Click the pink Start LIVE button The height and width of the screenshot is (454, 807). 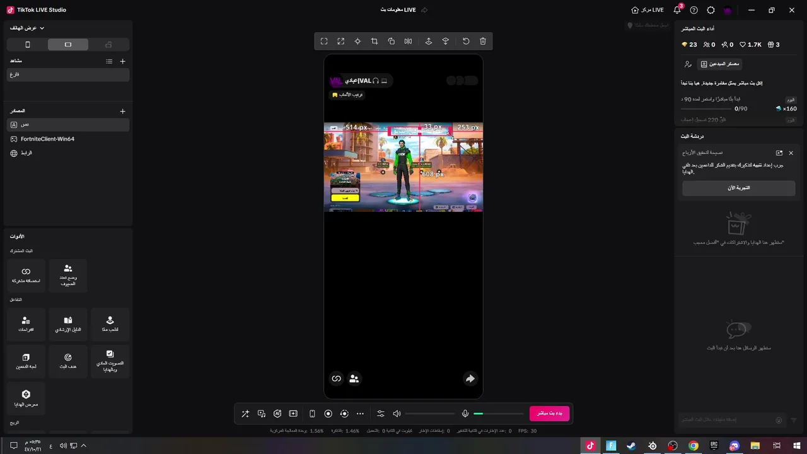(550, 413)
